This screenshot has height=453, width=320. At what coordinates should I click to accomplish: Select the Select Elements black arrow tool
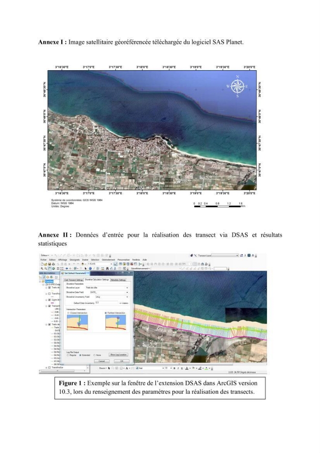point(86,268)
